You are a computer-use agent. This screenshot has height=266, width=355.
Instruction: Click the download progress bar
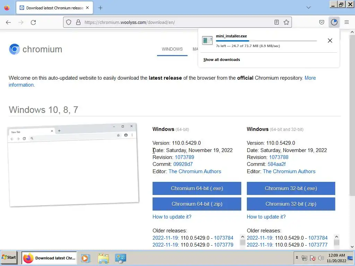pyautogui.click(x=266, y=41)
